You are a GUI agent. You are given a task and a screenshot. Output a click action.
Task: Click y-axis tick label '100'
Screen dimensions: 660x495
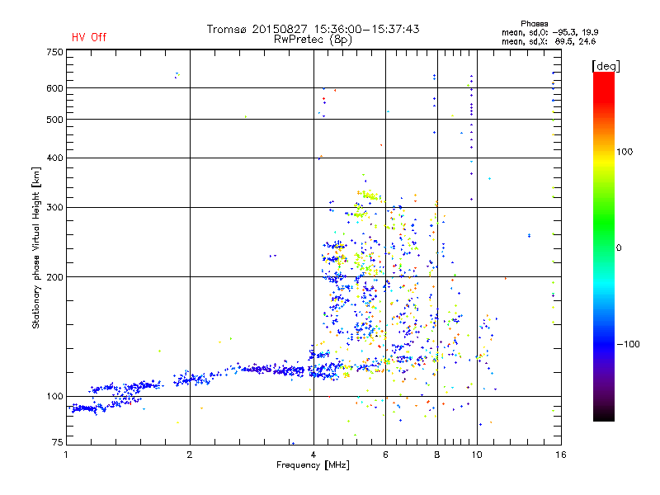(54, 396)
